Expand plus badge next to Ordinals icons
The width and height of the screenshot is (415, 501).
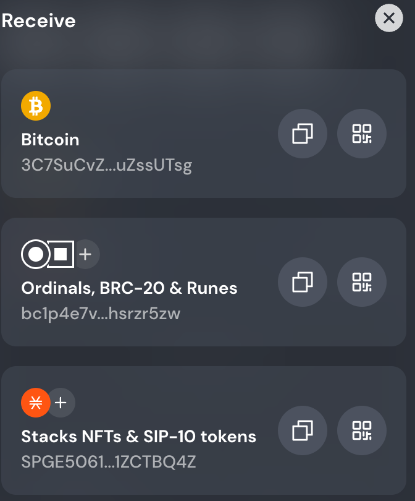pos(86,254)
